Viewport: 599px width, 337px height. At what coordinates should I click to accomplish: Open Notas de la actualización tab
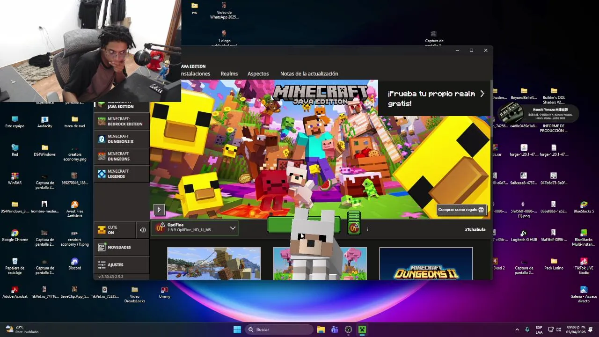(x=309, y=73)
